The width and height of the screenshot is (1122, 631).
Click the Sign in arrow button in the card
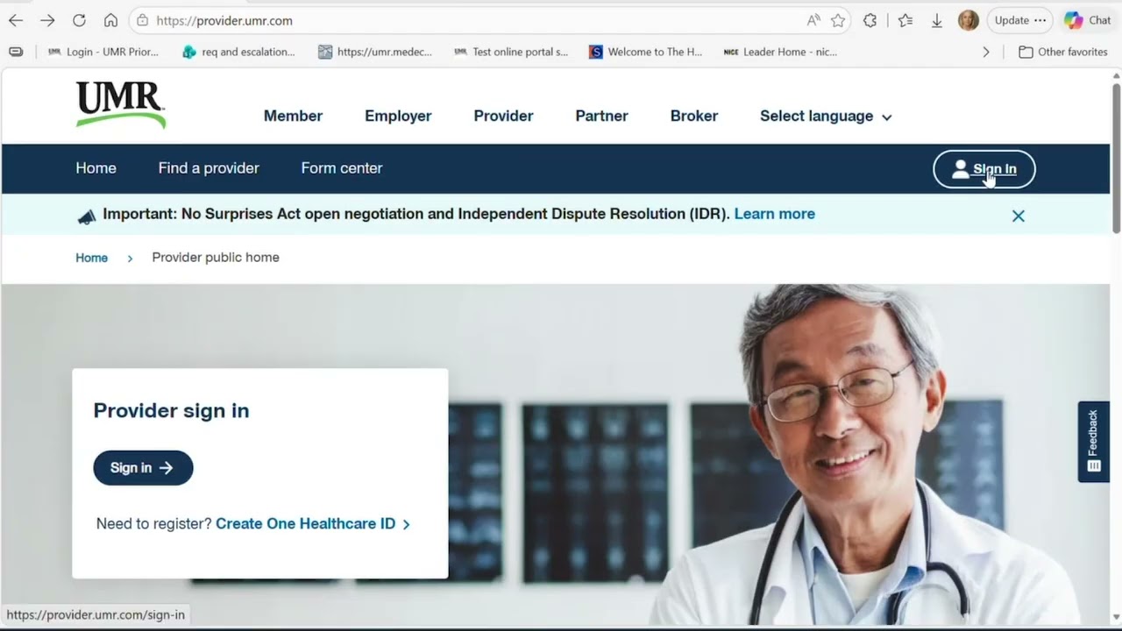point(143,468)
